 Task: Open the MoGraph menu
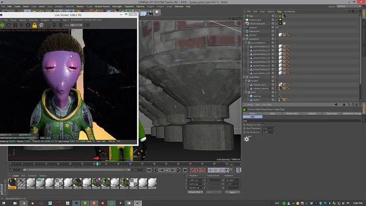click(117, 6)
